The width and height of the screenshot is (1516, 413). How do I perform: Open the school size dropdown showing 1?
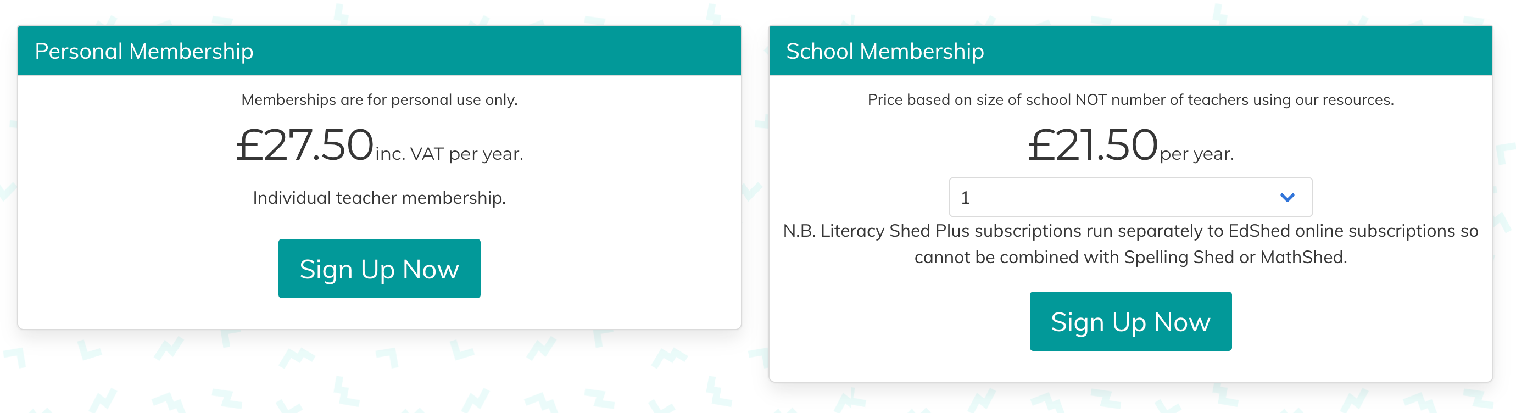1130,198
